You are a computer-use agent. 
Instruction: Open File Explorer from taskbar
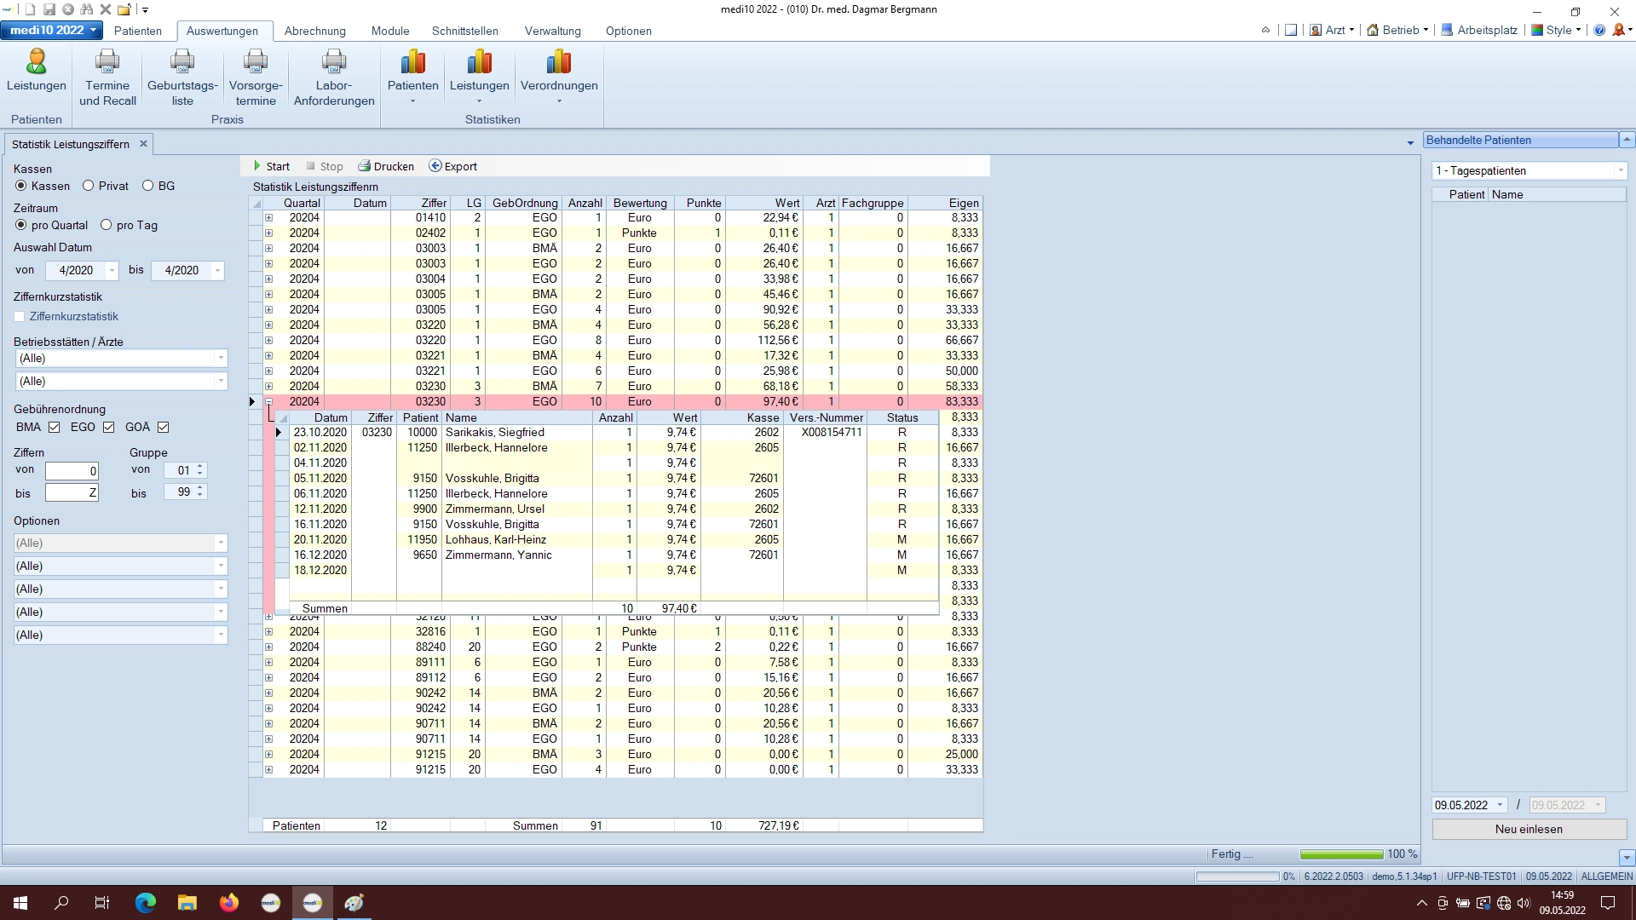(x=187, y=903)
